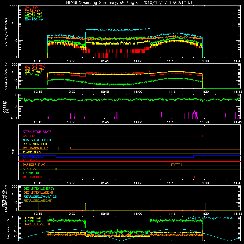
Task: Click the PARTICLE_FLAG pulses after 11:15
Action: pyautogui.click(x=177, y=165)
